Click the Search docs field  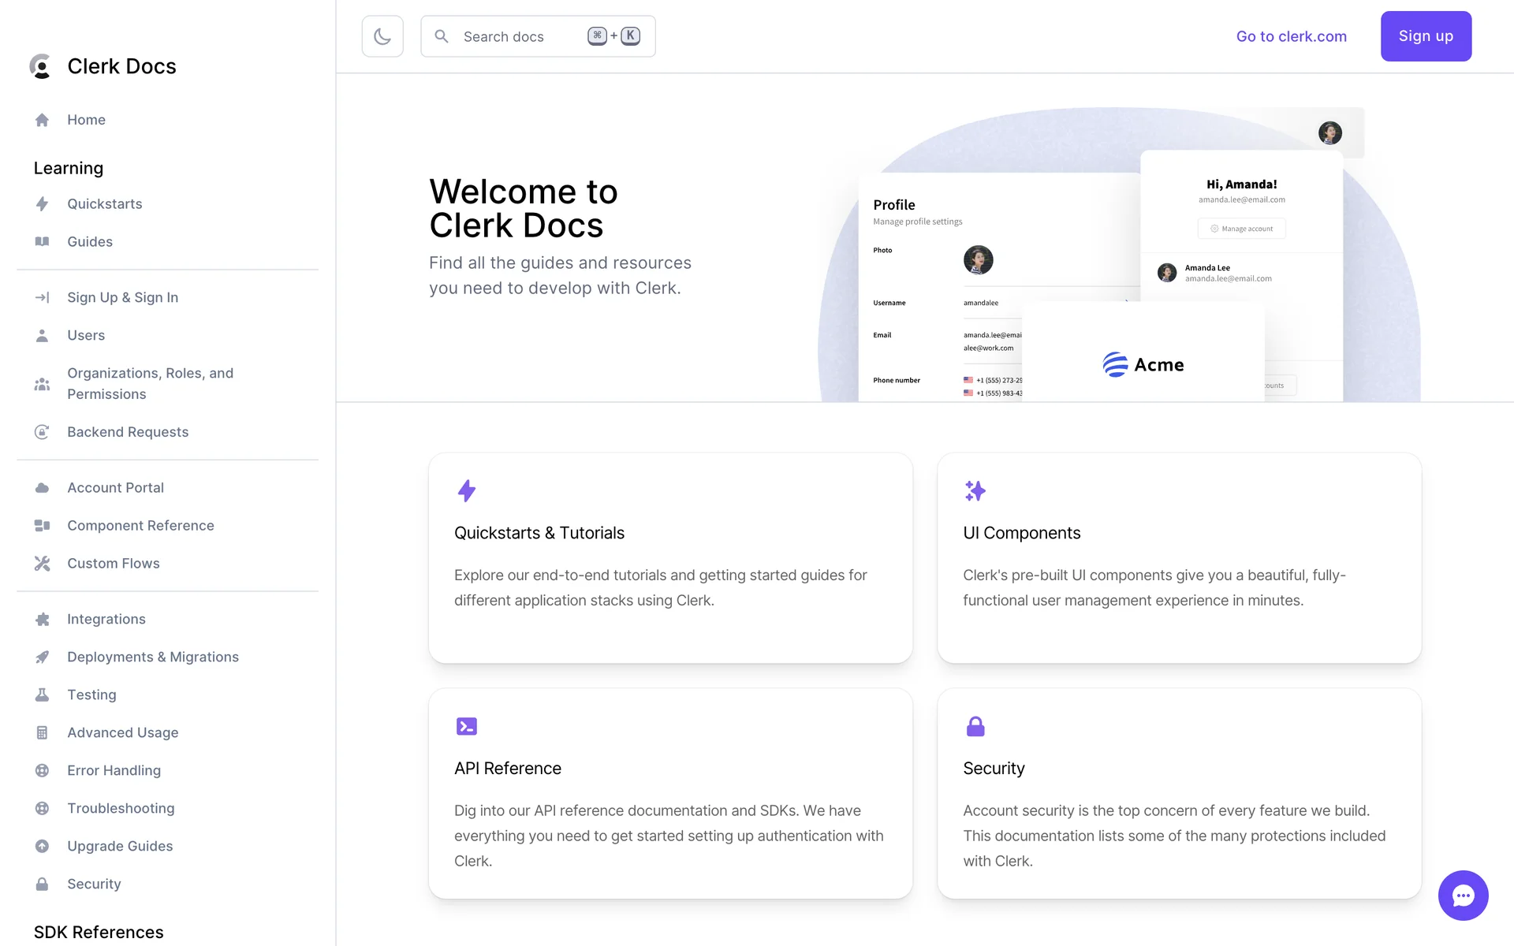tap(520, 36)
